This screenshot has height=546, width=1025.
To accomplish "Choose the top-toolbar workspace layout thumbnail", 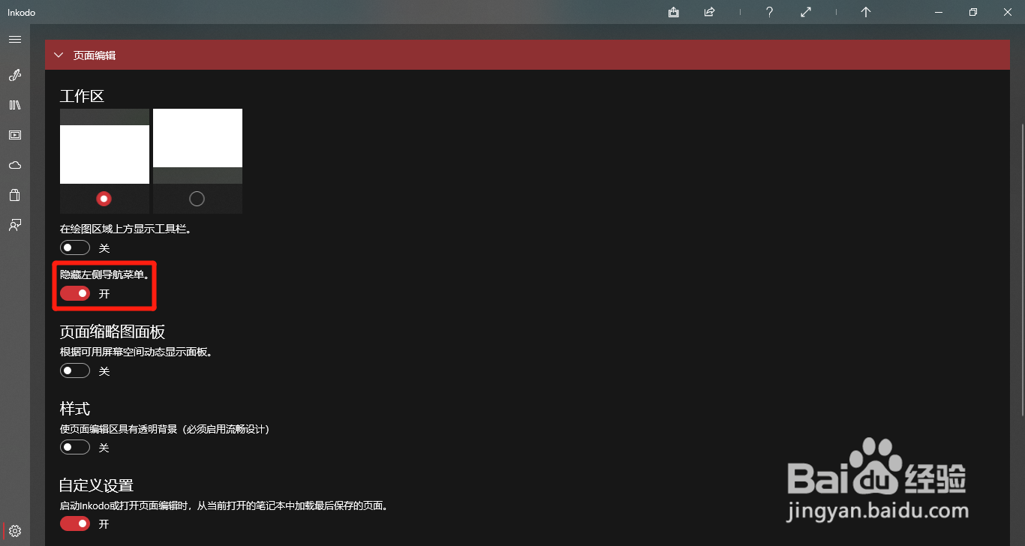I will pos(104,146).
